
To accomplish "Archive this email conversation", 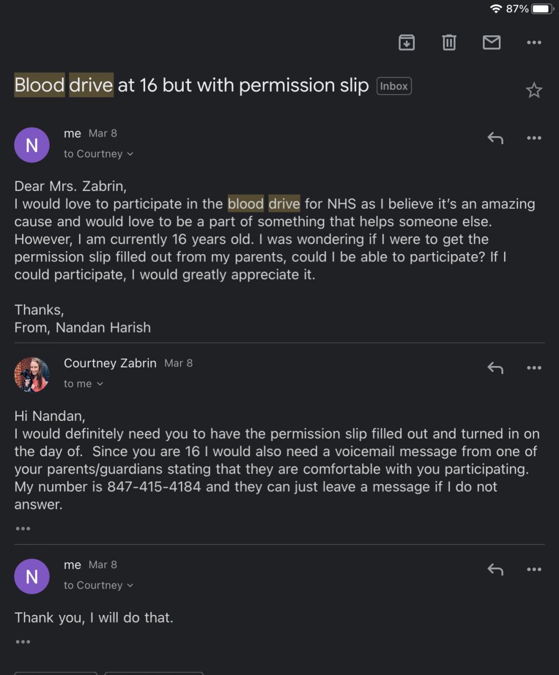I will point(406,42).
